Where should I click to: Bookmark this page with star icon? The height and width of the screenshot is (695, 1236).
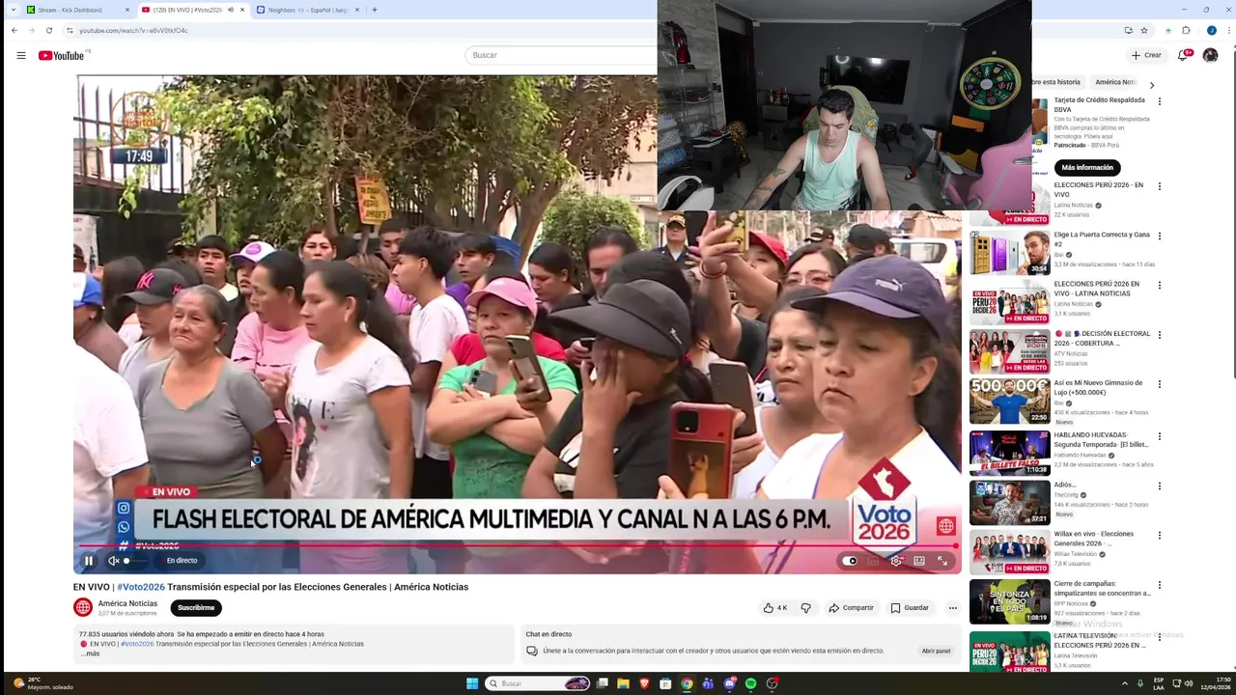click(1144, 30)
